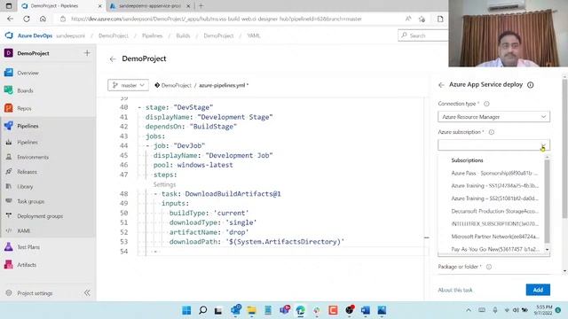Viewport: 568px width, 319px height.
Task: Refresh the browser page
Action: (27, 19)
